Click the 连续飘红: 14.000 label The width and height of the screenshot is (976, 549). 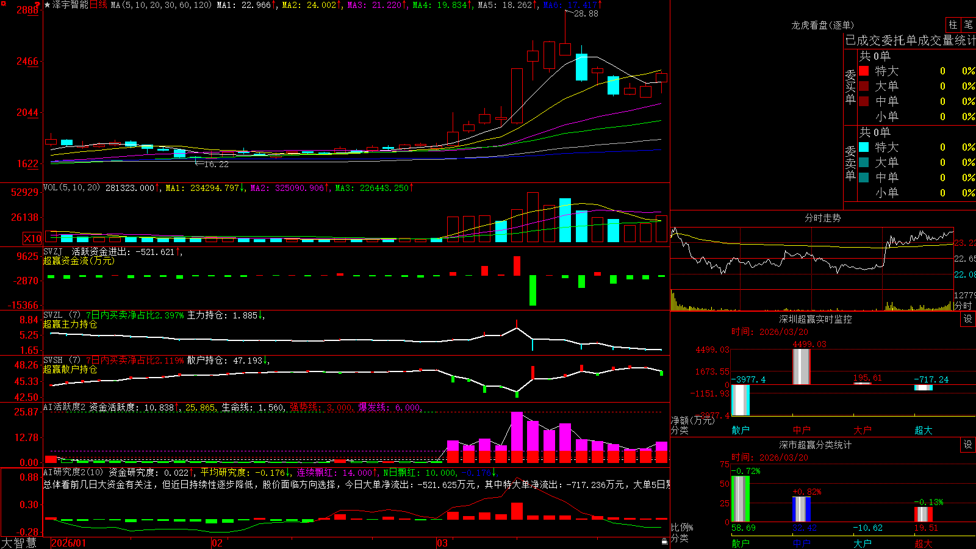point(334,472)
